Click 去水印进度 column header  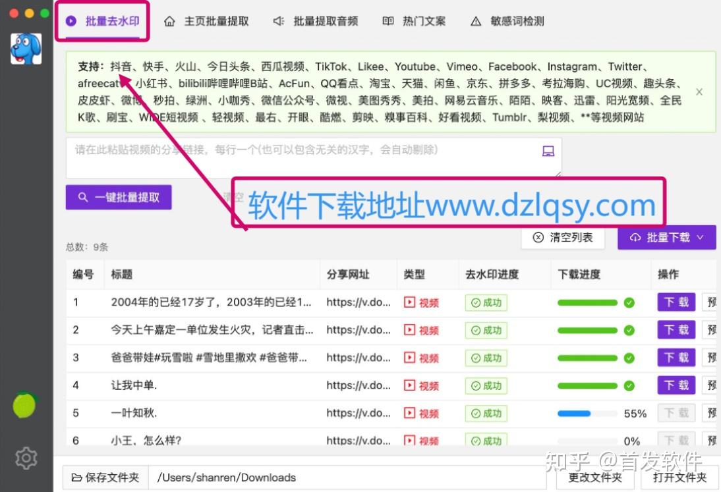tap(492, 275)
